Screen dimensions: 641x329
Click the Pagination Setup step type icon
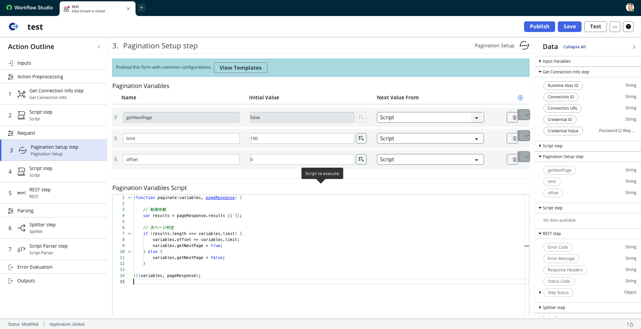click(524, 46)
